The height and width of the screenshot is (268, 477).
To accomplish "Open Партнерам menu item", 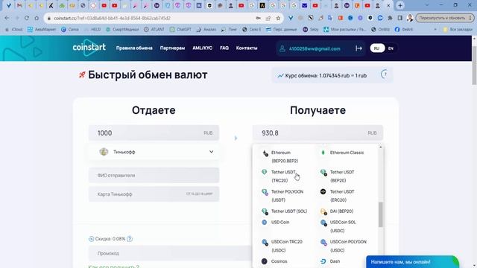I will pos(172,48).
